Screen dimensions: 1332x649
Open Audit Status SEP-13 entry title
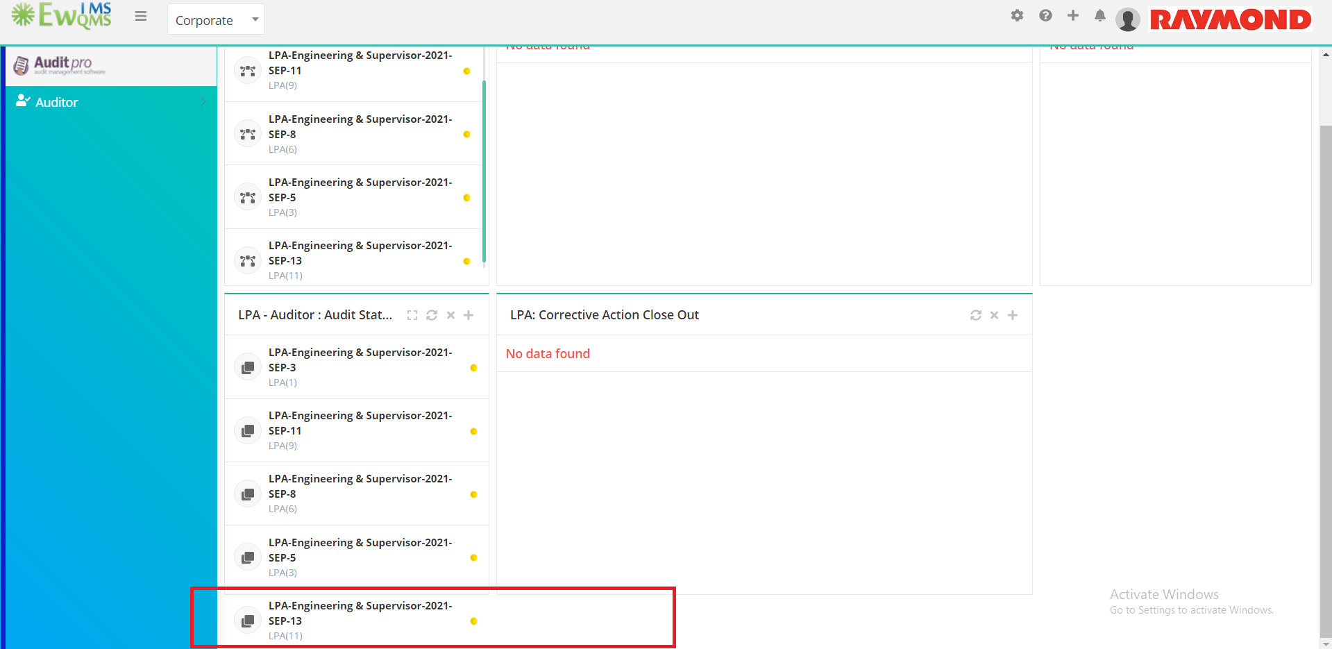(x=360, y=613)
